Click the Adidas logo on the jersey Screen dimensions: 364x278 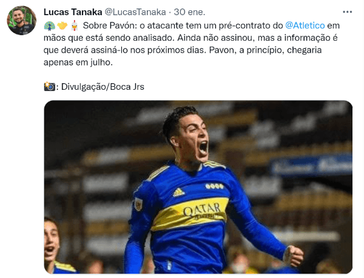tap(179, 192)
